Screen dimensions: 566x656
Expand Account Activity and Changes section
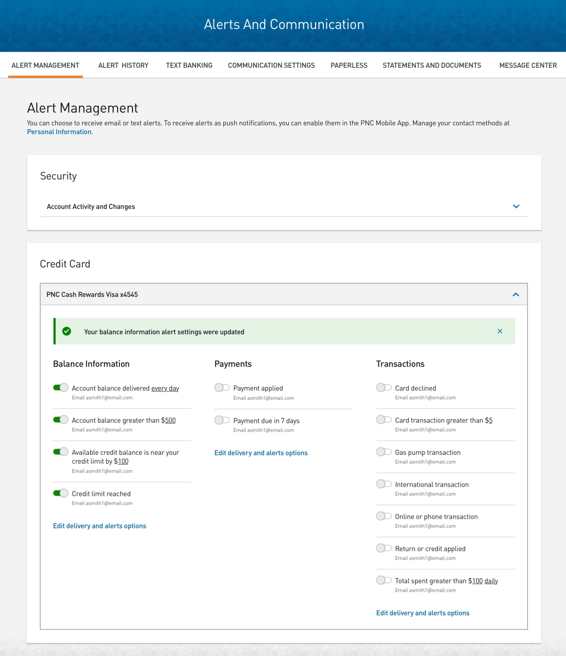[516, 206]
